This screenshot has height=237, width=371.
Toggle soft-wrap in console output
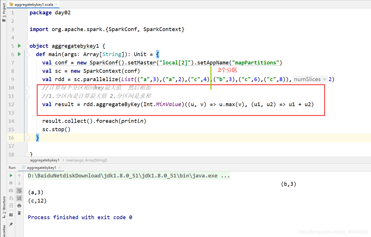pos(19,190)
